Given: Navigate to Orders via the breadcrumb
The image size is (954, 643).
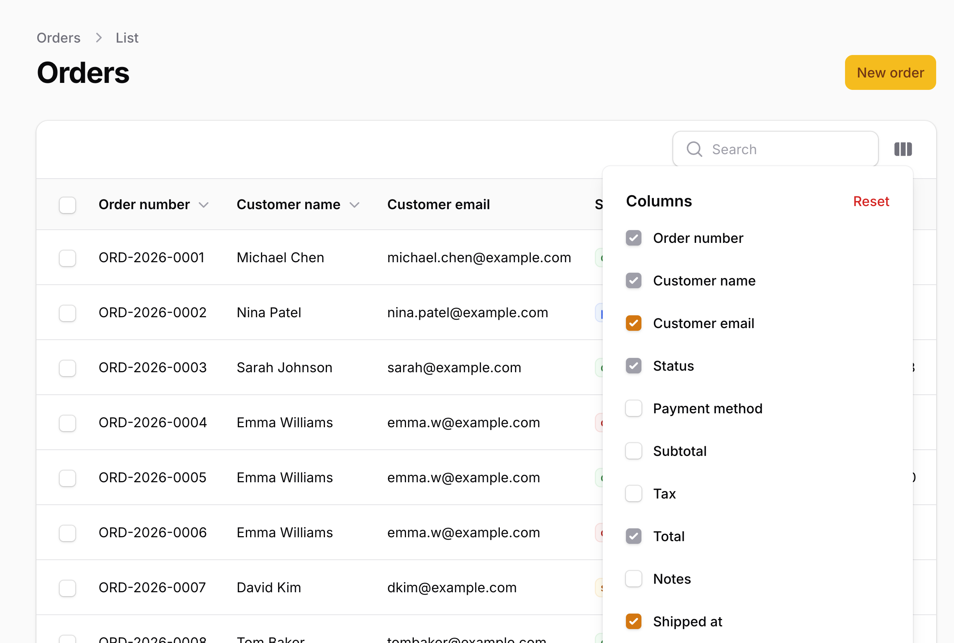Looking at the screenshot, I should 58,37.
